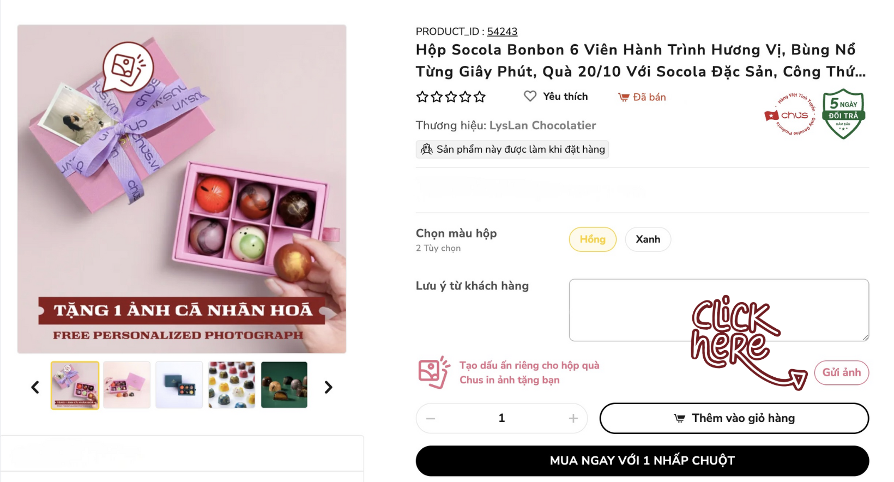The width and height of the screenshot is (894, 482).
Task: Increase quantity with the plus button
Action: pyautogui.click(x=573, y=419)
